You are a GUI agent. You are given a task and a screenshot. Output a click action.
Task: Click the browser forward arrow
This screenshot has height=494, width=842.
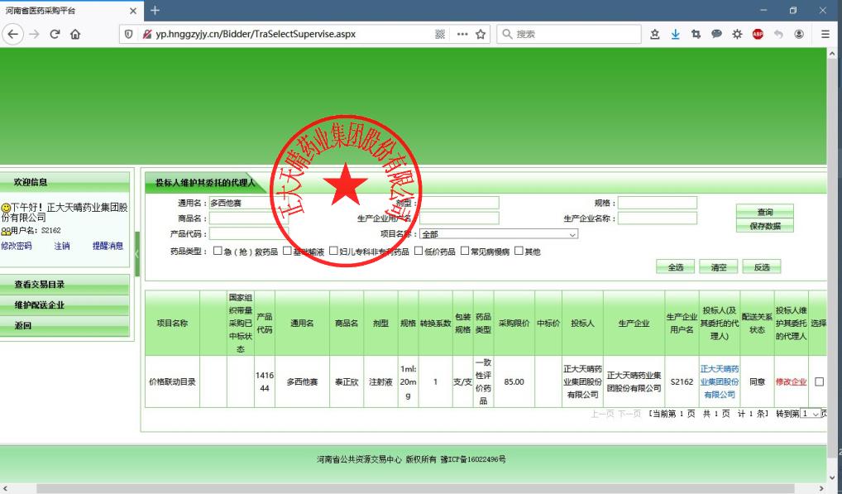click(x=35, y=35)
